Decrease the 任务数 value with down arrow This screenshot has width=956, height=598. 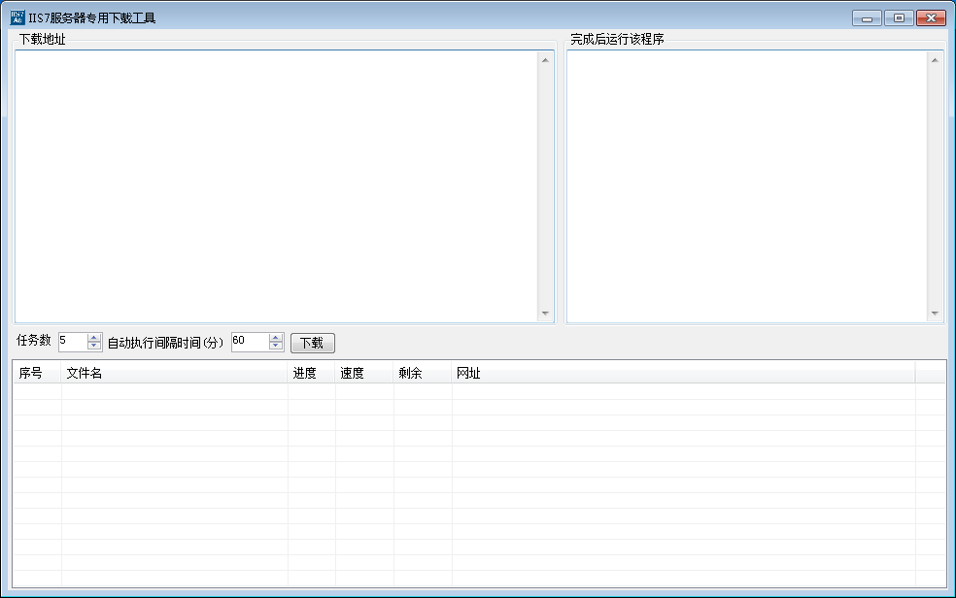tap(94, 346)
